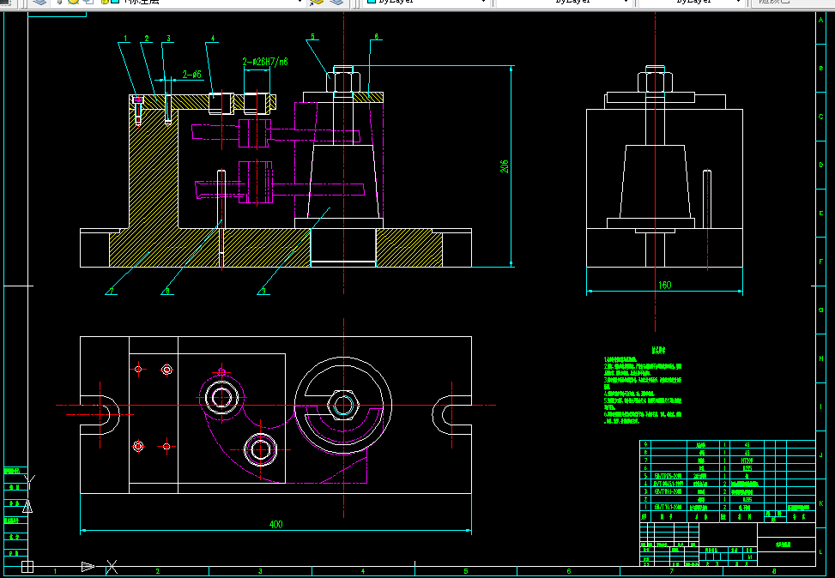
Task: Expand the color control ByLayer dropdown arrow
Action: click(483, 2)
